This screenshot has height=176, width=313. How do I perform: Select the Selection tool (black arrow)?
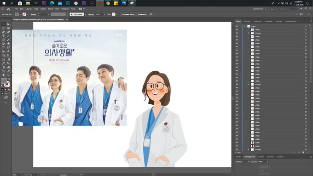3,24
